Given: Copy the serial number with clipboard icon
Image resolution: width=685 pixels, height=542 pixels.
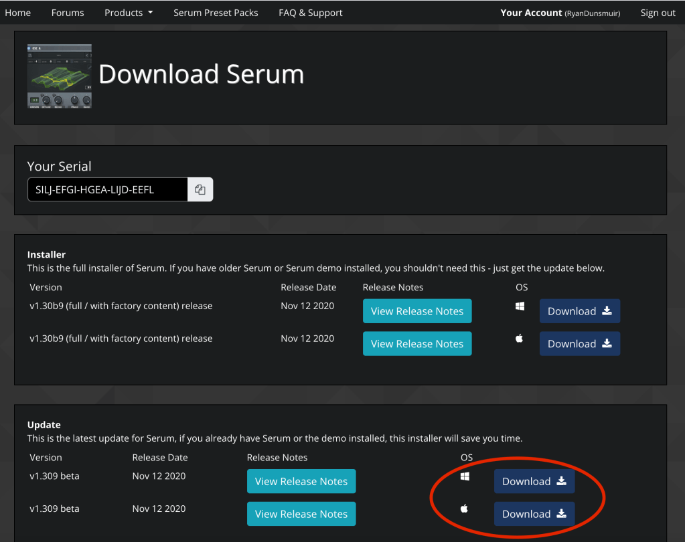Looking at the screenshot, I should 200,190.
